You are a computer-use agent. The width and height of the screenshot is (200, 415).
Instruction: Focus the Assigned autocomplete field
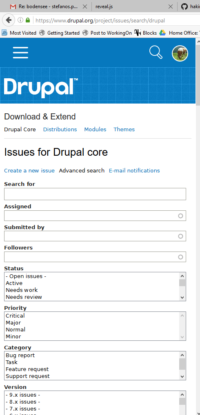point(95,216)
